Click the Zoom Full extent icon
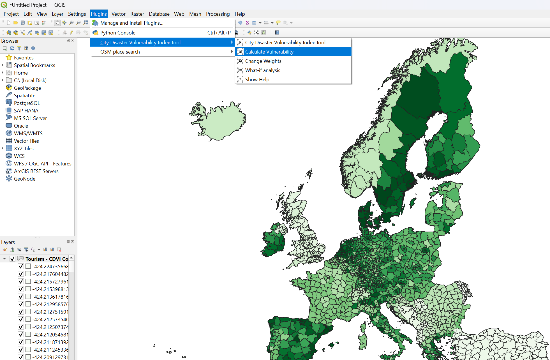550x360 pixels. 85,23
